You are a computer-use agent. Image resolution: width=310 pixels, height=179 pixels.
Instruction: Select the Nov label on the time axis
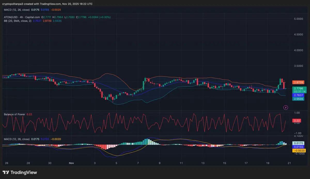[72, 163]
